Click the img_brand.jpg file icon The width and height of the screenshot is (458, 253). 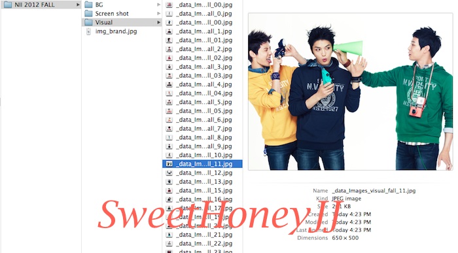pos(88,31)
